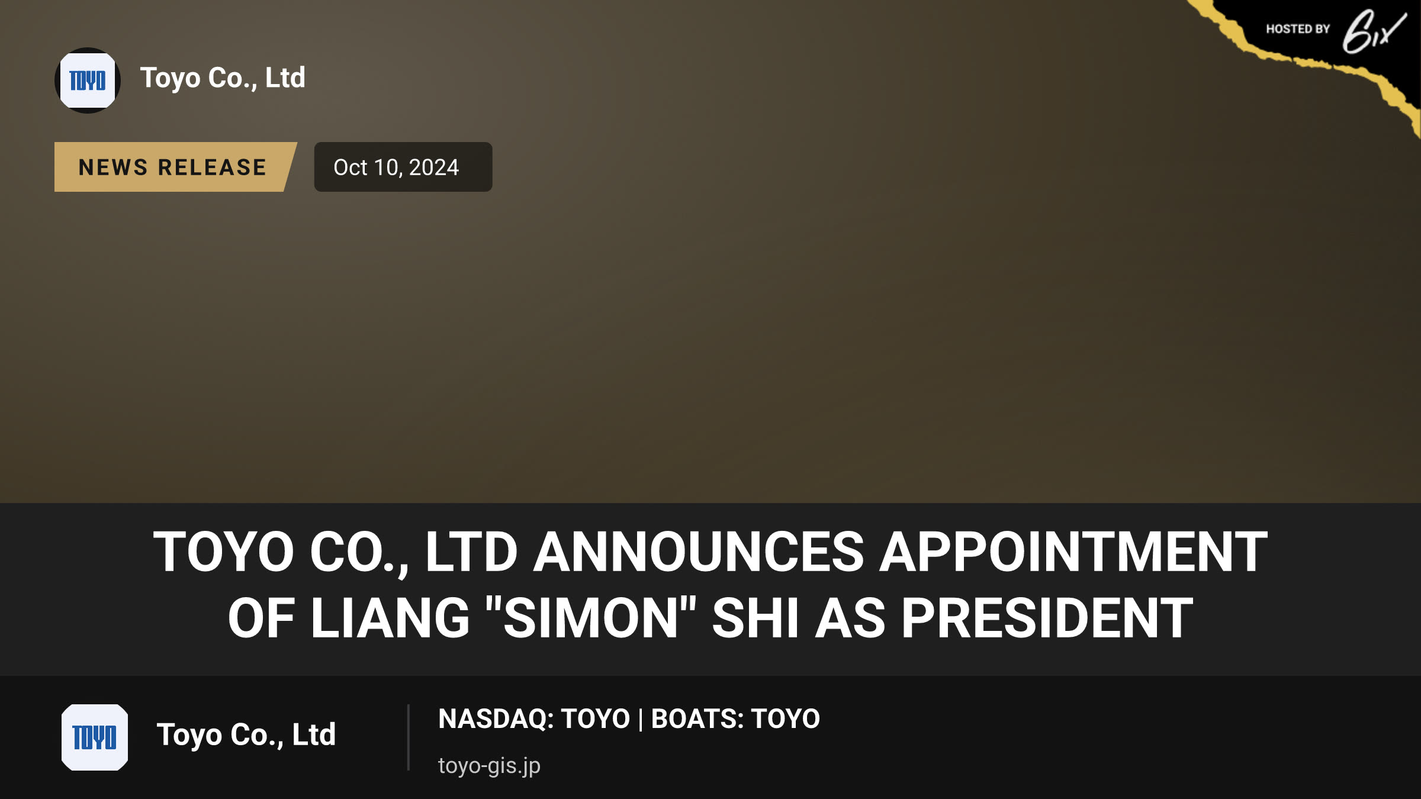This screenshot has height=799, width=1421.
Task: Open the 6ix host logo
Action: pos(1374,31)
